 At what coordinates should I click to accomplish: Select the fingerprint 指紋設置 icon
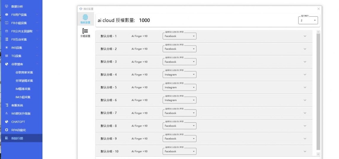tap(85, 17)
